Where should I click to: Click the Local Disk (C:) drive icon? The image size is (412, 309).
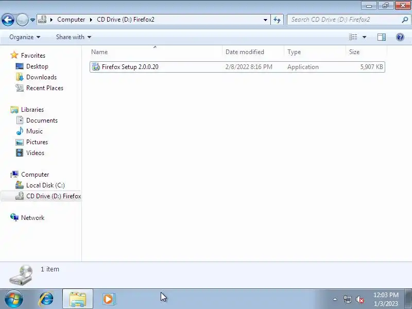(x=20, y=185)
